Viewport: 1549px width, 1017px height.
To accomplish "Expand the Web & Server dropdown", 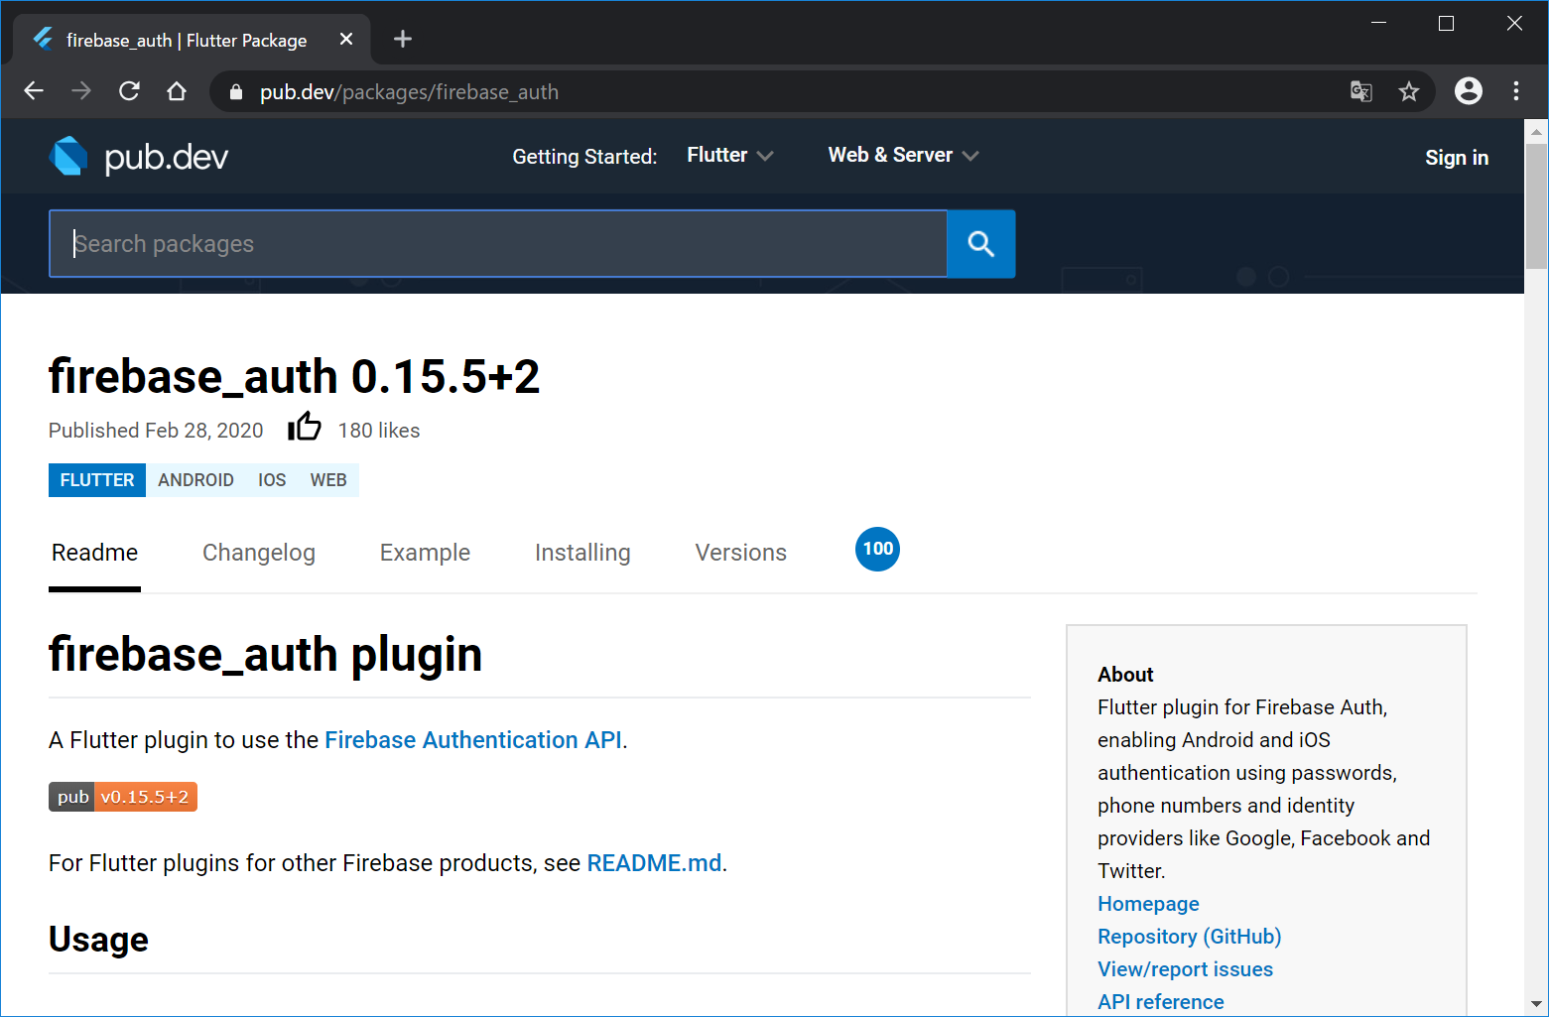I will coord(903,156).
